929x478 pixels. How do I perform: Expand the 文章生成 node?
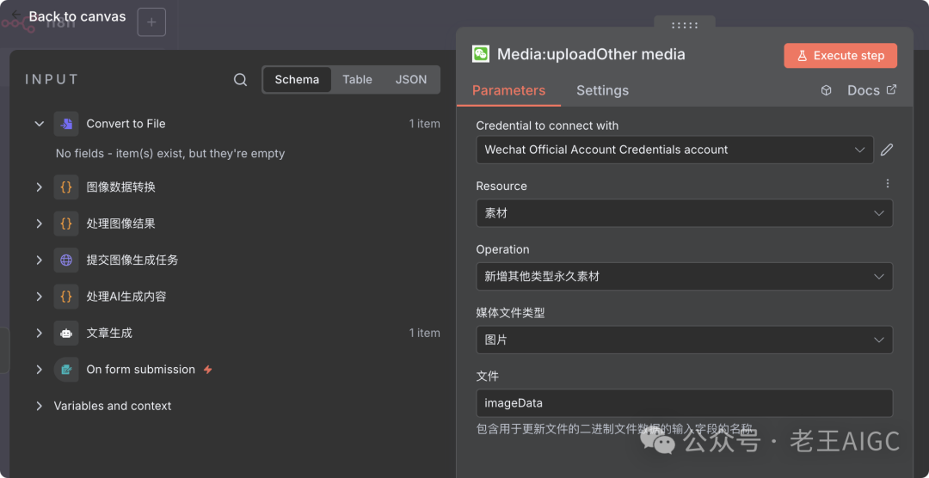point(39,333)
